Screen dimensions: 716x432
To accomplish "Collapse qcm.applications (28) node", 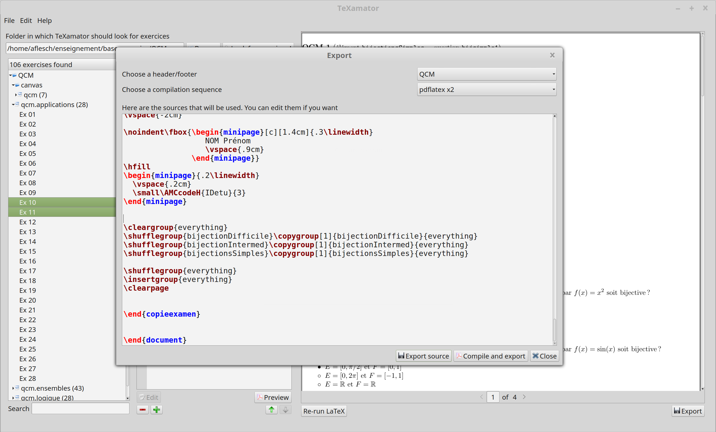I will (13, 105).
